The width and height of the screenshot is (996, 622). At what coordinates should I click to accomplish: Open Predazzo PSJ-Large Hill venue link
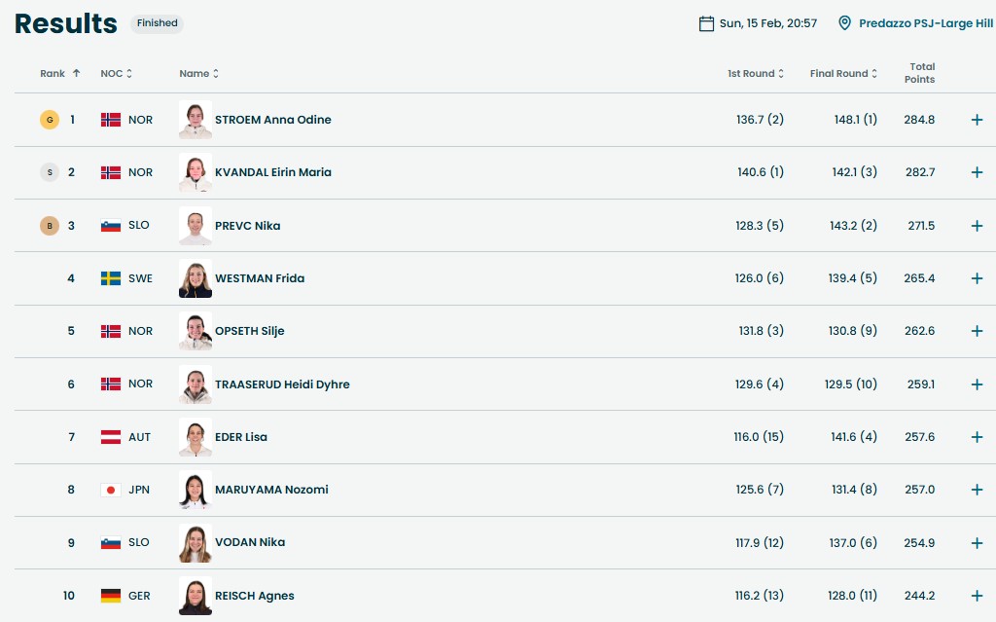click(x=914, y=23)
